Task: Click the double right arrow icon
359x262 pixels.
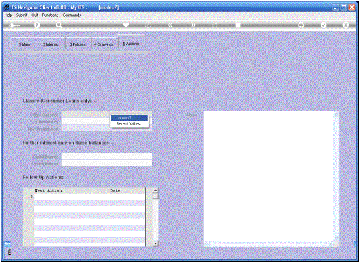Action: tap(193, 25)
